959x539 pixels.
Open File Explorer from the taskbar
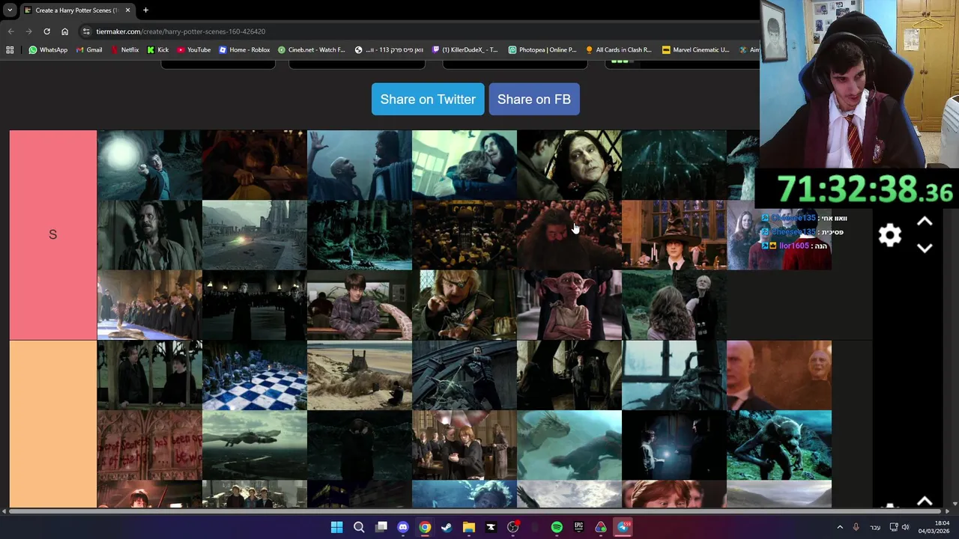(469, 527)
